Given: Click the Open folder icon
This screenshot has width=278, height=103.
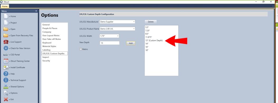Looking at the screenshot, I should coord(6,29).
